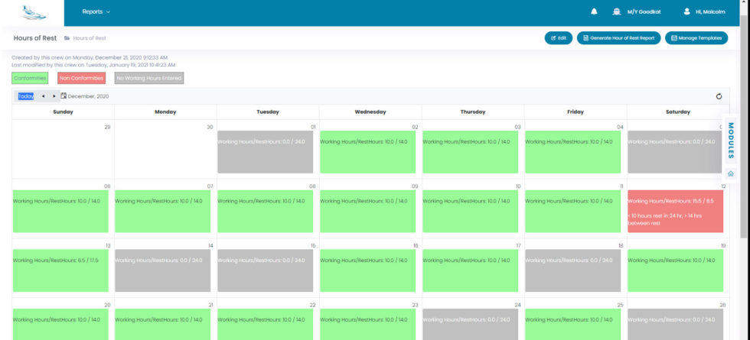Refresh the calendar with the reload icon
Image resolution: width=750 pixels, height=340 pixels.
pos(719,96)
